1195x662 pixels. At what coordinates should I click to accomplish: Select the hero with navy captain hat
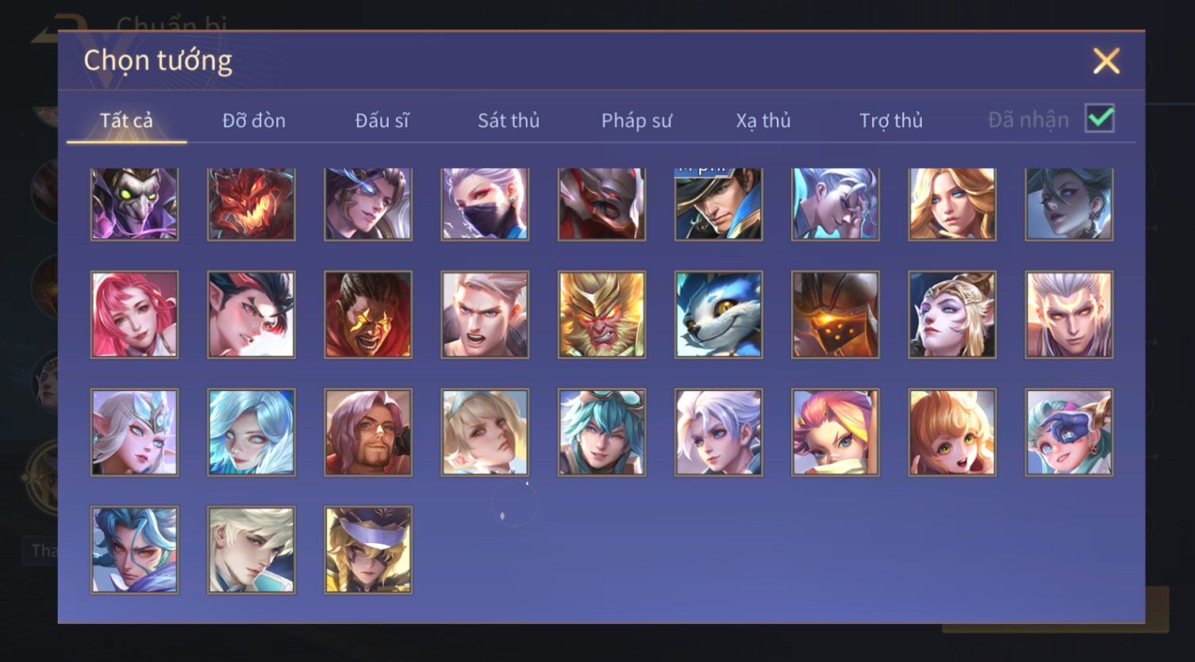(718, 204)
